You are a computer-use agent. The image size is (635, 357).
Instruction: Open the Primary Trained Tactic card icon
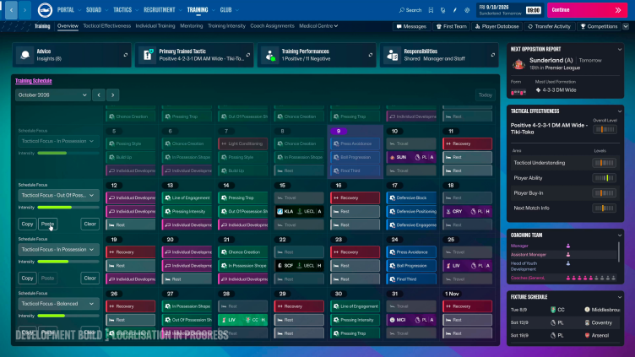tap(148, 55)
